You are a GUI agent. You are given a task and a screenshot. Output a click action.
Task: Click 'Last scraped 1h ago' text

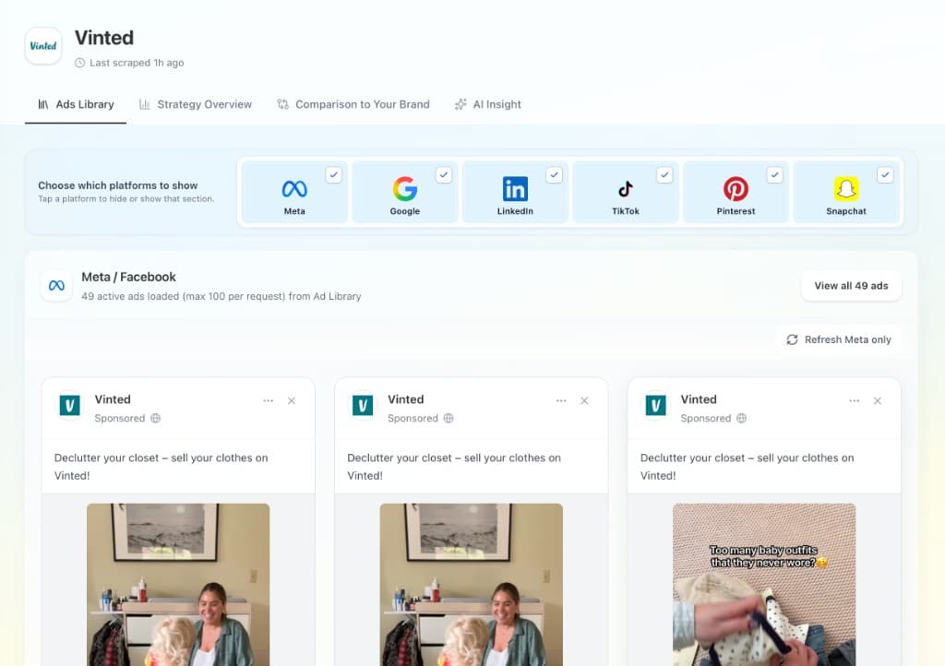click(137, 63)
